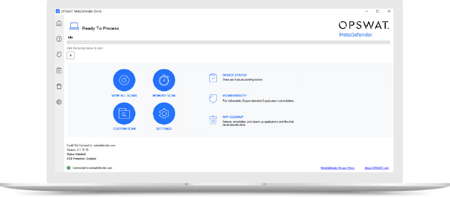Minimize the MetaDefender Client window
This screenshot has height=197, width=450.
(367, 11)
